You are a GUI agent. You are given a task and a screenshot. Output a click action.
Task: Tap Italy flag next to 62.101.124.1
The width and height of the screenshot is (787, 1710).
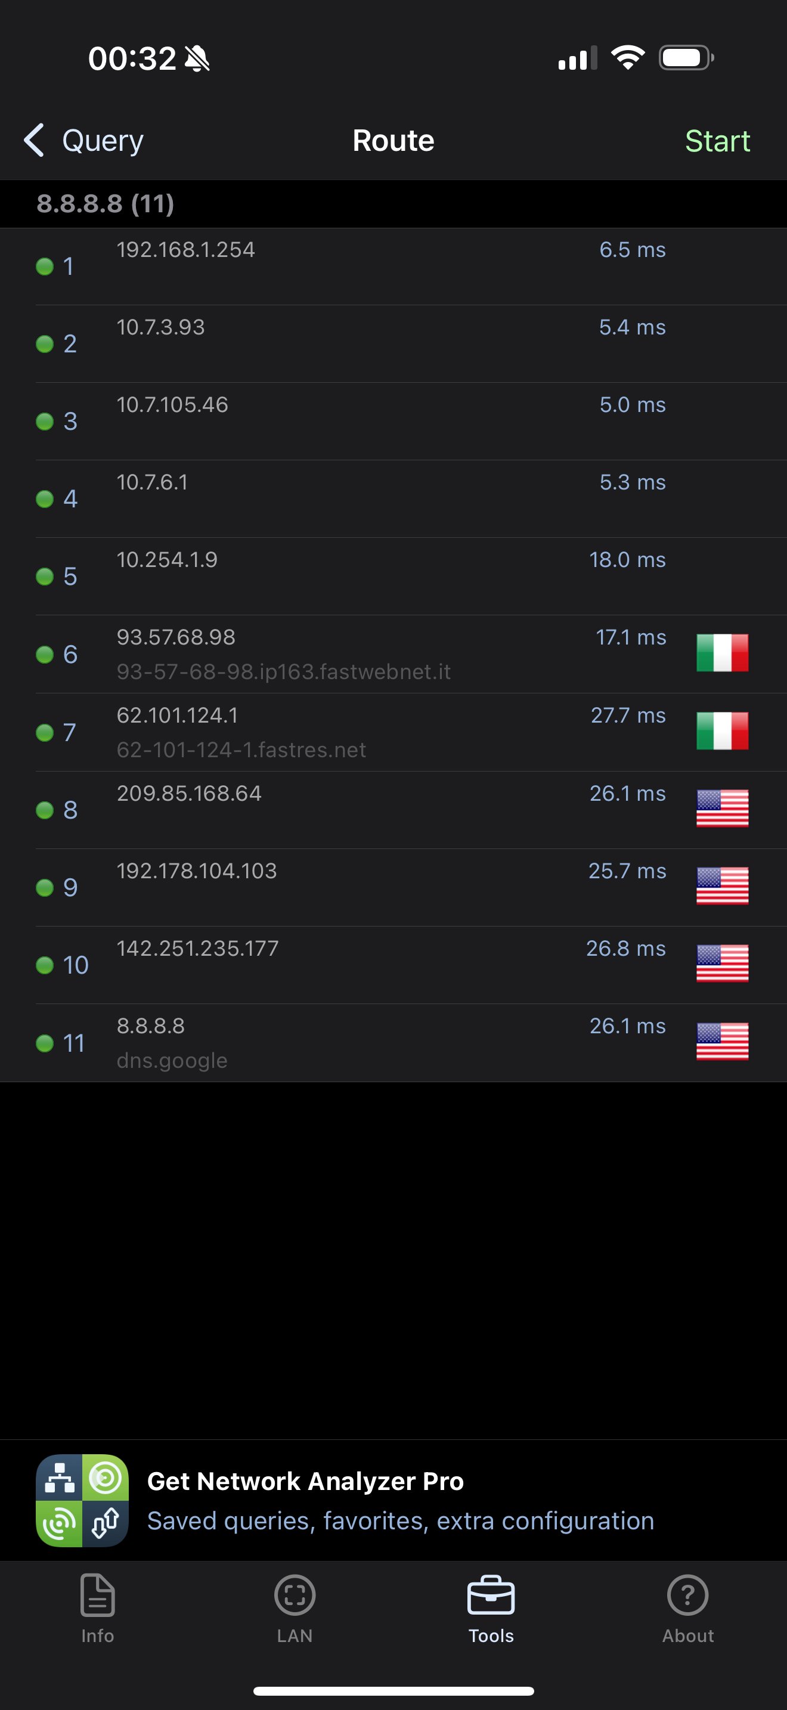tap(722, 731)
